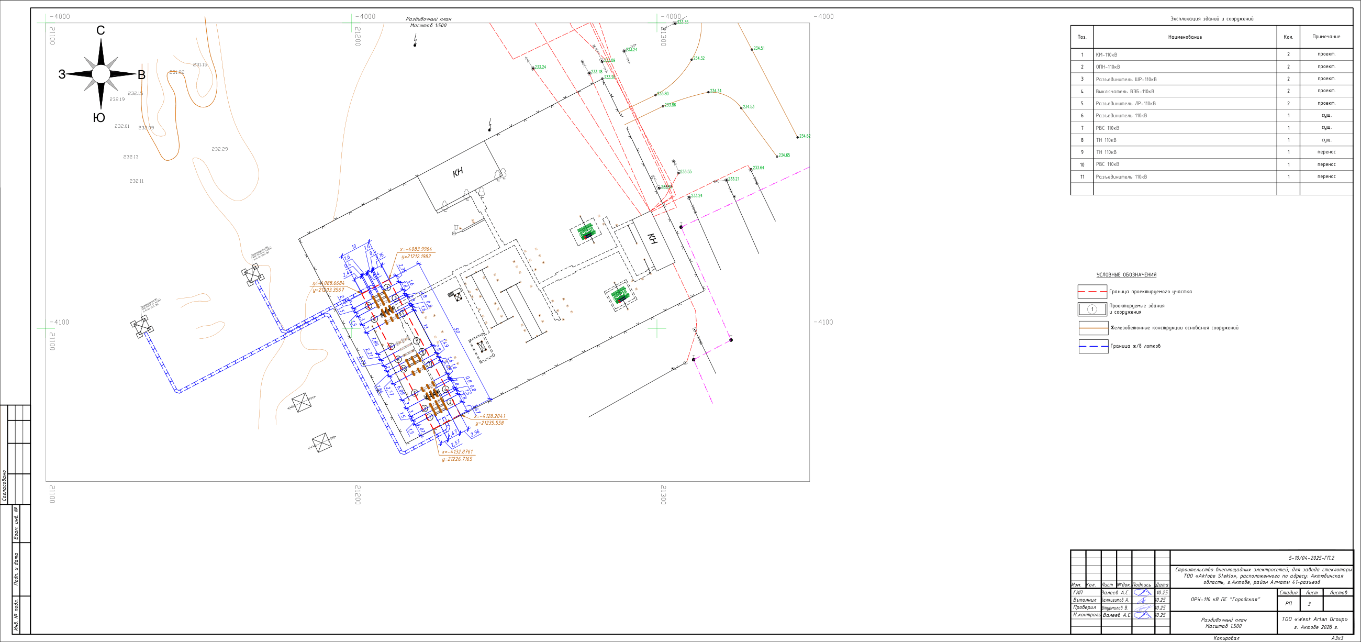Click the drawing code "5-10/04-2025-ГП.2"
The image size is (1361, 642).
(1311, 558)
